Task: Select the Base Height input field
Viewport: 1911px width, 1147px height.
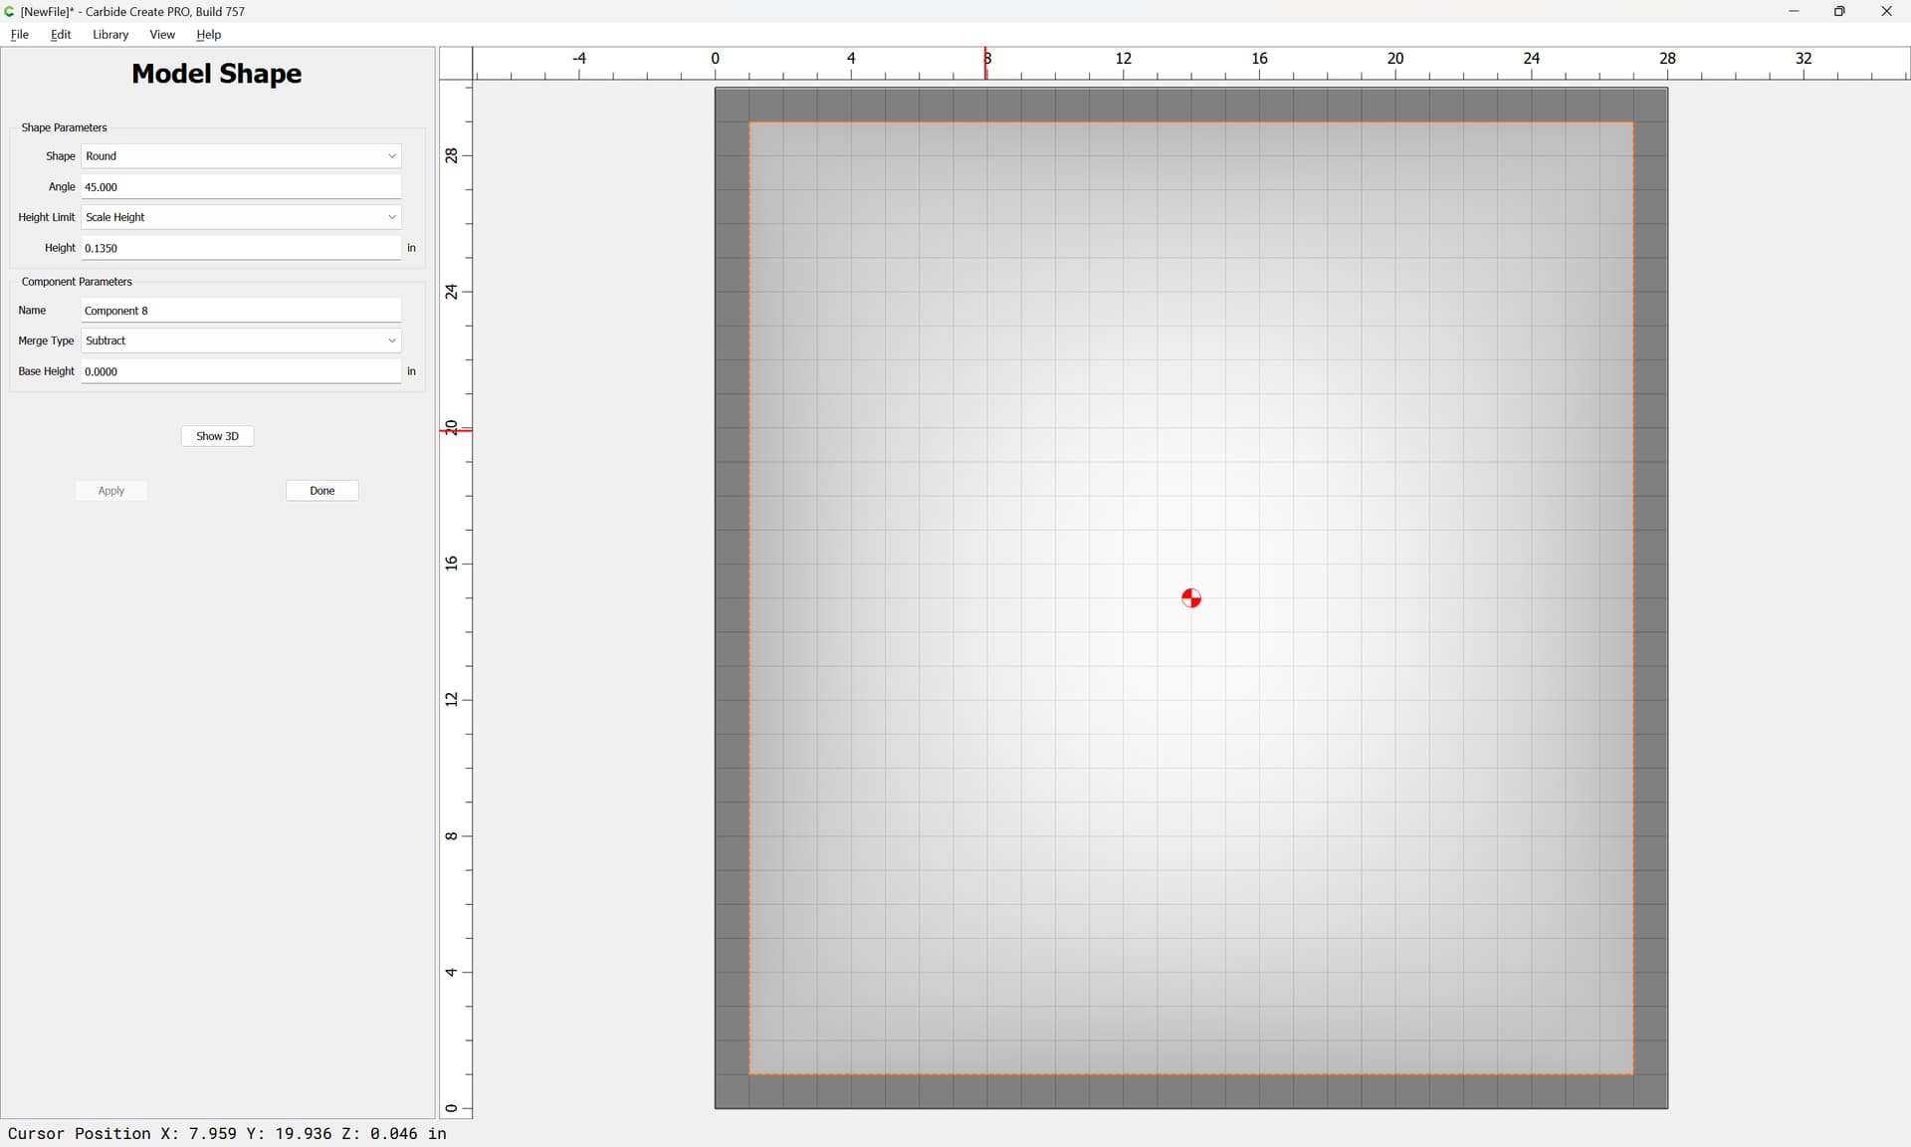Action: click(241, 371)
